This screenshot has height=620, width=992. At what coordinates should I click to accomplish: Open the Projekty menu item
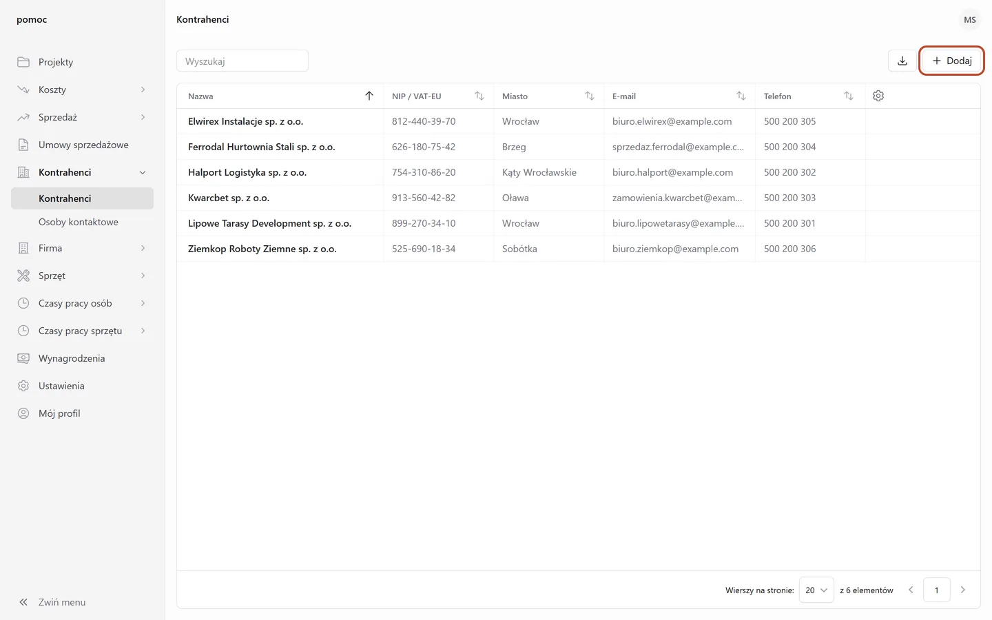(82, 62)
